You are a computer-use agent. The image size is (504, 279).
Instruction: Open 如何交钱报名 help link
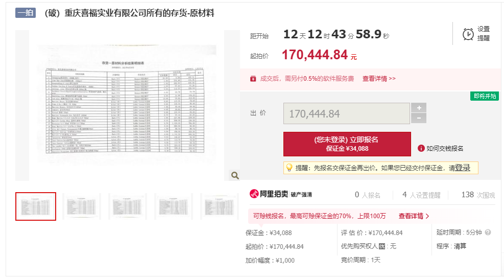pos(445,148)
